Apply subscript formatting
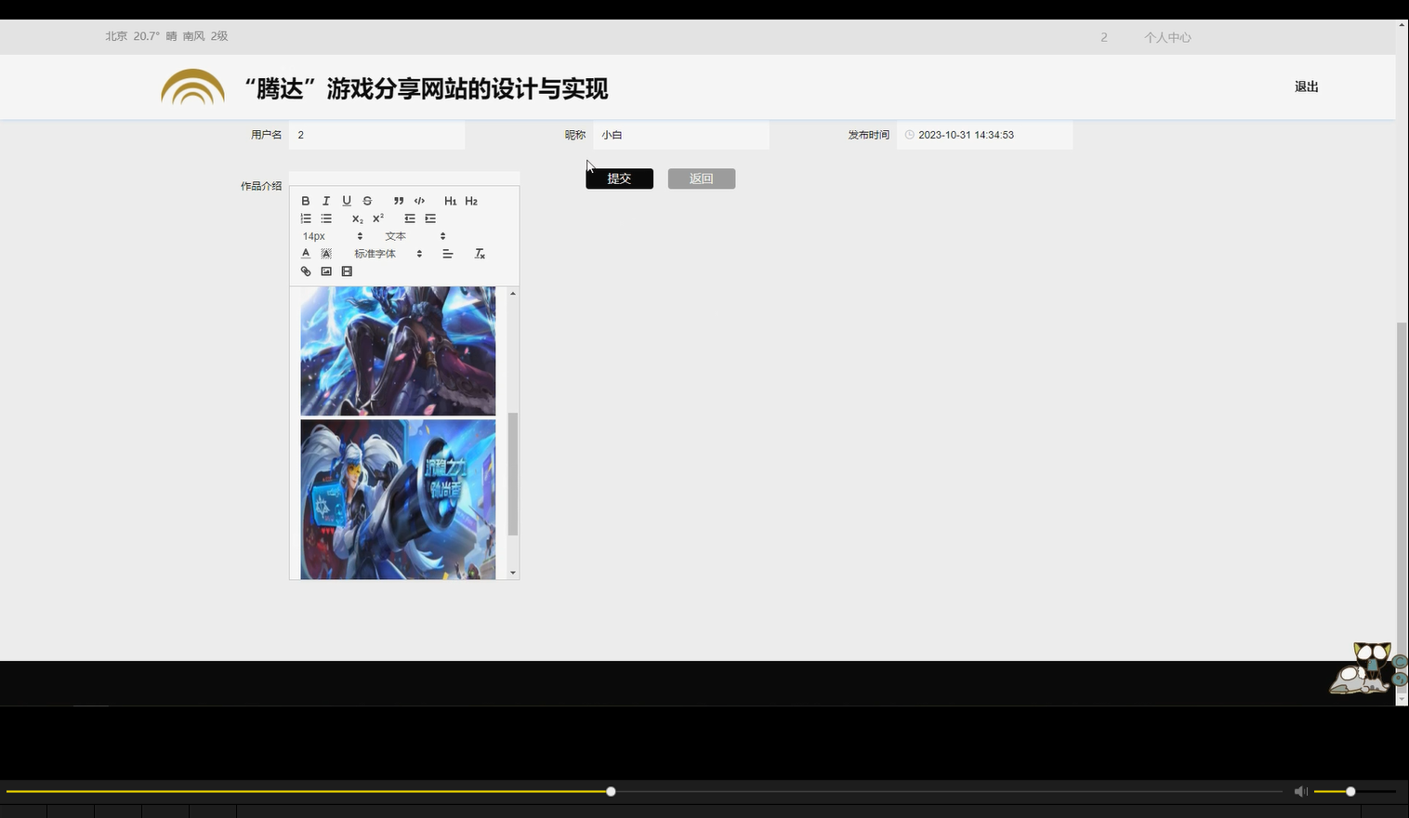The width and height of the screenshot is (1409, 818). point(357,218)
